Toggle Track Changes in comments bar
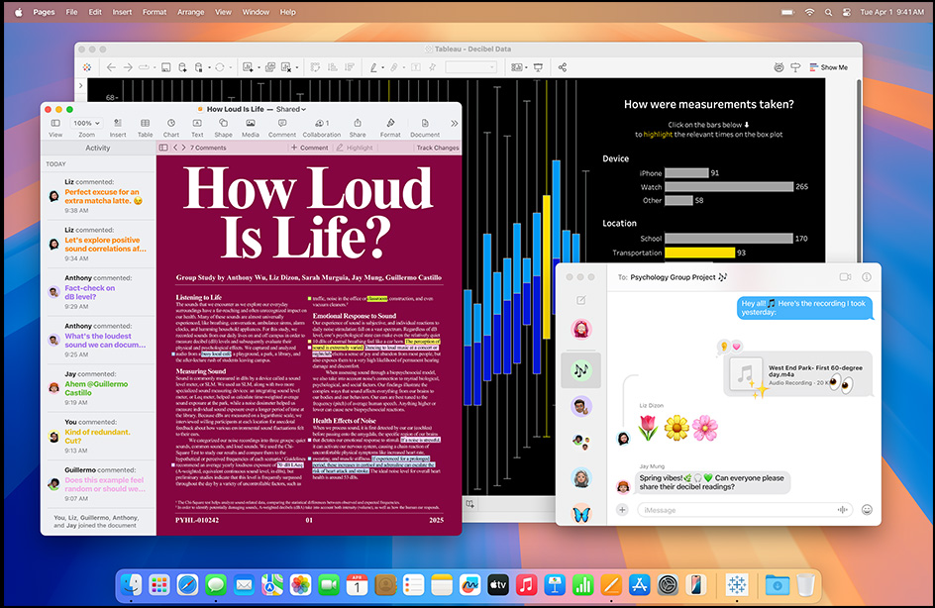The image size is (935, 608). tap(437, 148)
